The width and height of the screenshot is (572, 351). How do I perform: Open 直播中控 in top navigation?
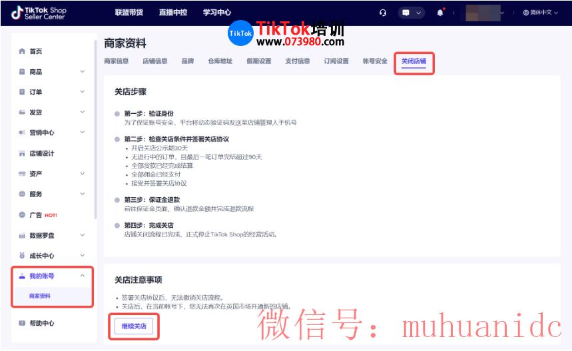pos(173,13)
